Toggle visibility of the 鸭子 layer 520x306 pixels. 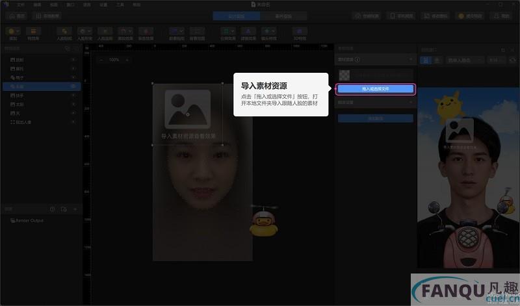[73, 77]
